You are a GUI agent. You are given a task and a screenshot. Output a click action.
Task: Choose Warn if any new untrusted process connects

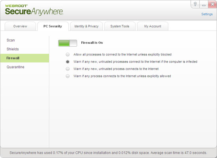[68, 69]
